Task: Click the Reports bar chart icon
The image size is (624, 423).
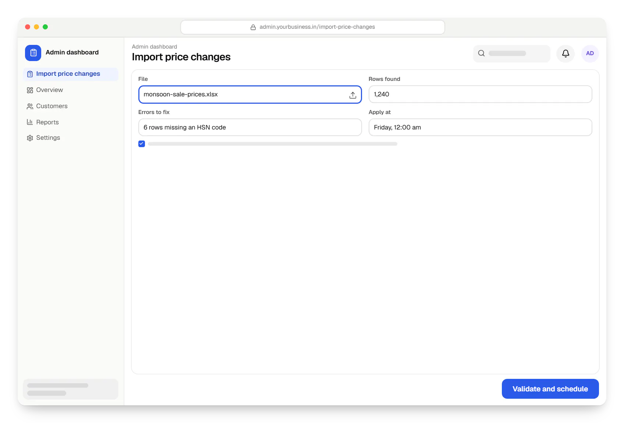Action: [30, 122]
